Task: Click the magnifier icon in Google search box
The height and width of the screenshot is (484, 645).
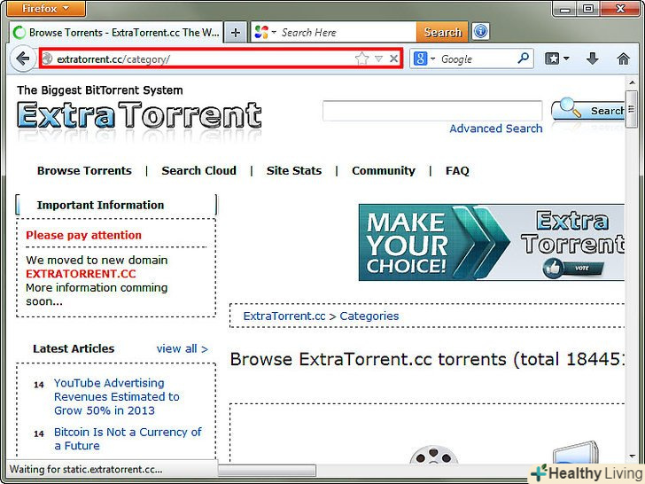Action: point(523,59)
